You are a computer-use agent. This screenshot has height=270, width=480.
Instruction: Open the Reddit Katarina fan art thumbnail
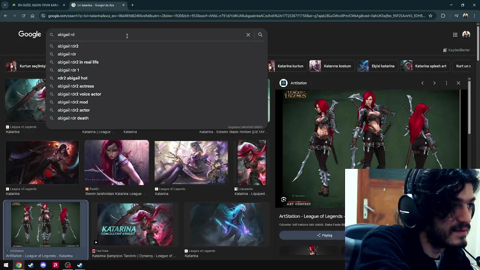pos(117,163)
